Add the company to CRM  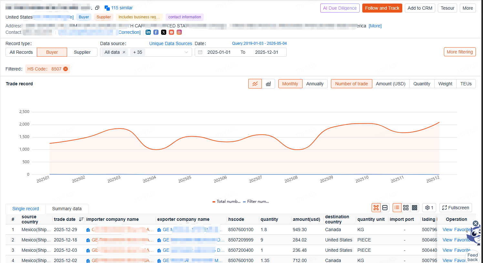coord(420,8)
